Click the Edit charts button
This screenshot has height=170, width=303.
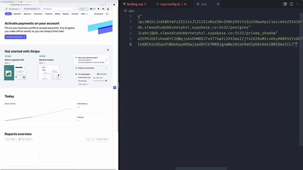[x=102, y=139]
